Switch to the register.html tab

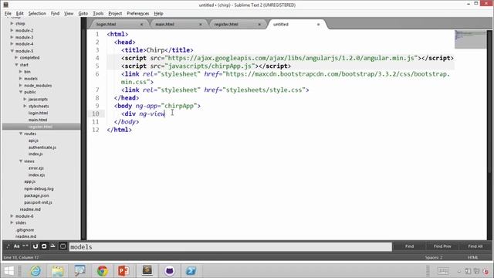235,24
